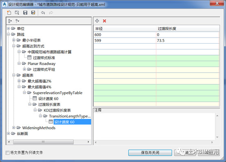226x162 pixels.
Task: Expand the 过渡样式平坦 node
Action: [24, 69]
